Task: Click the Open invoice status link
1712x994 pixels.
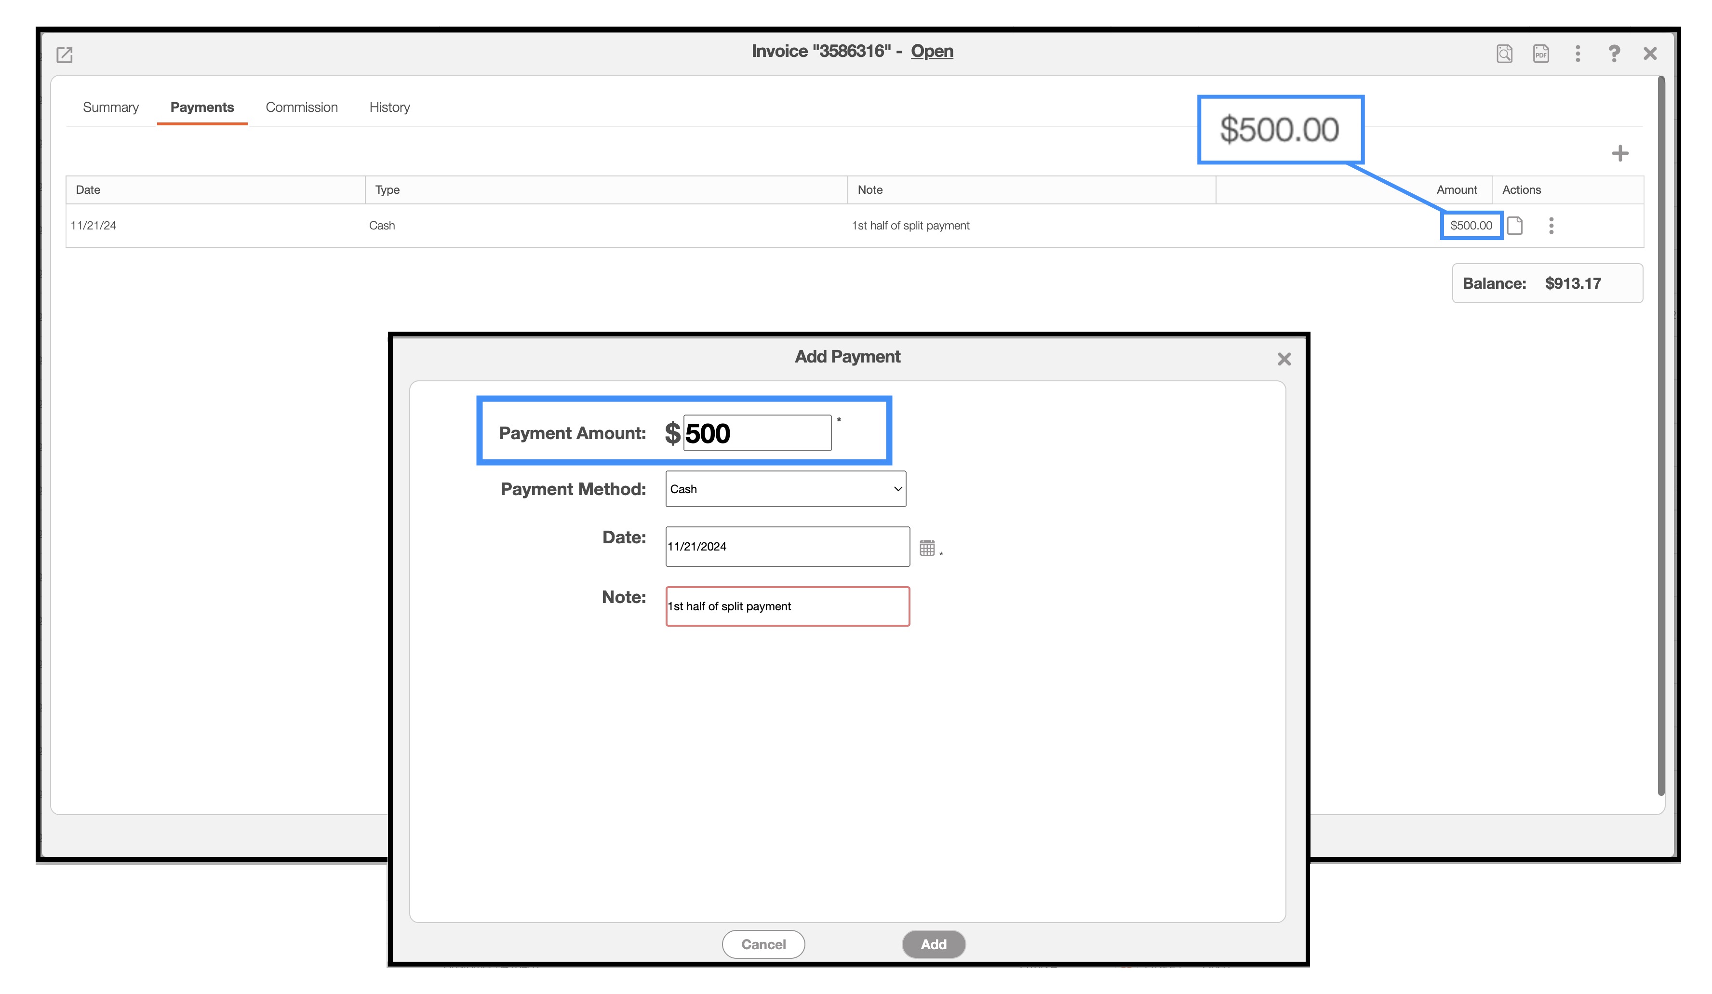Action: click(x=931, y=52)
